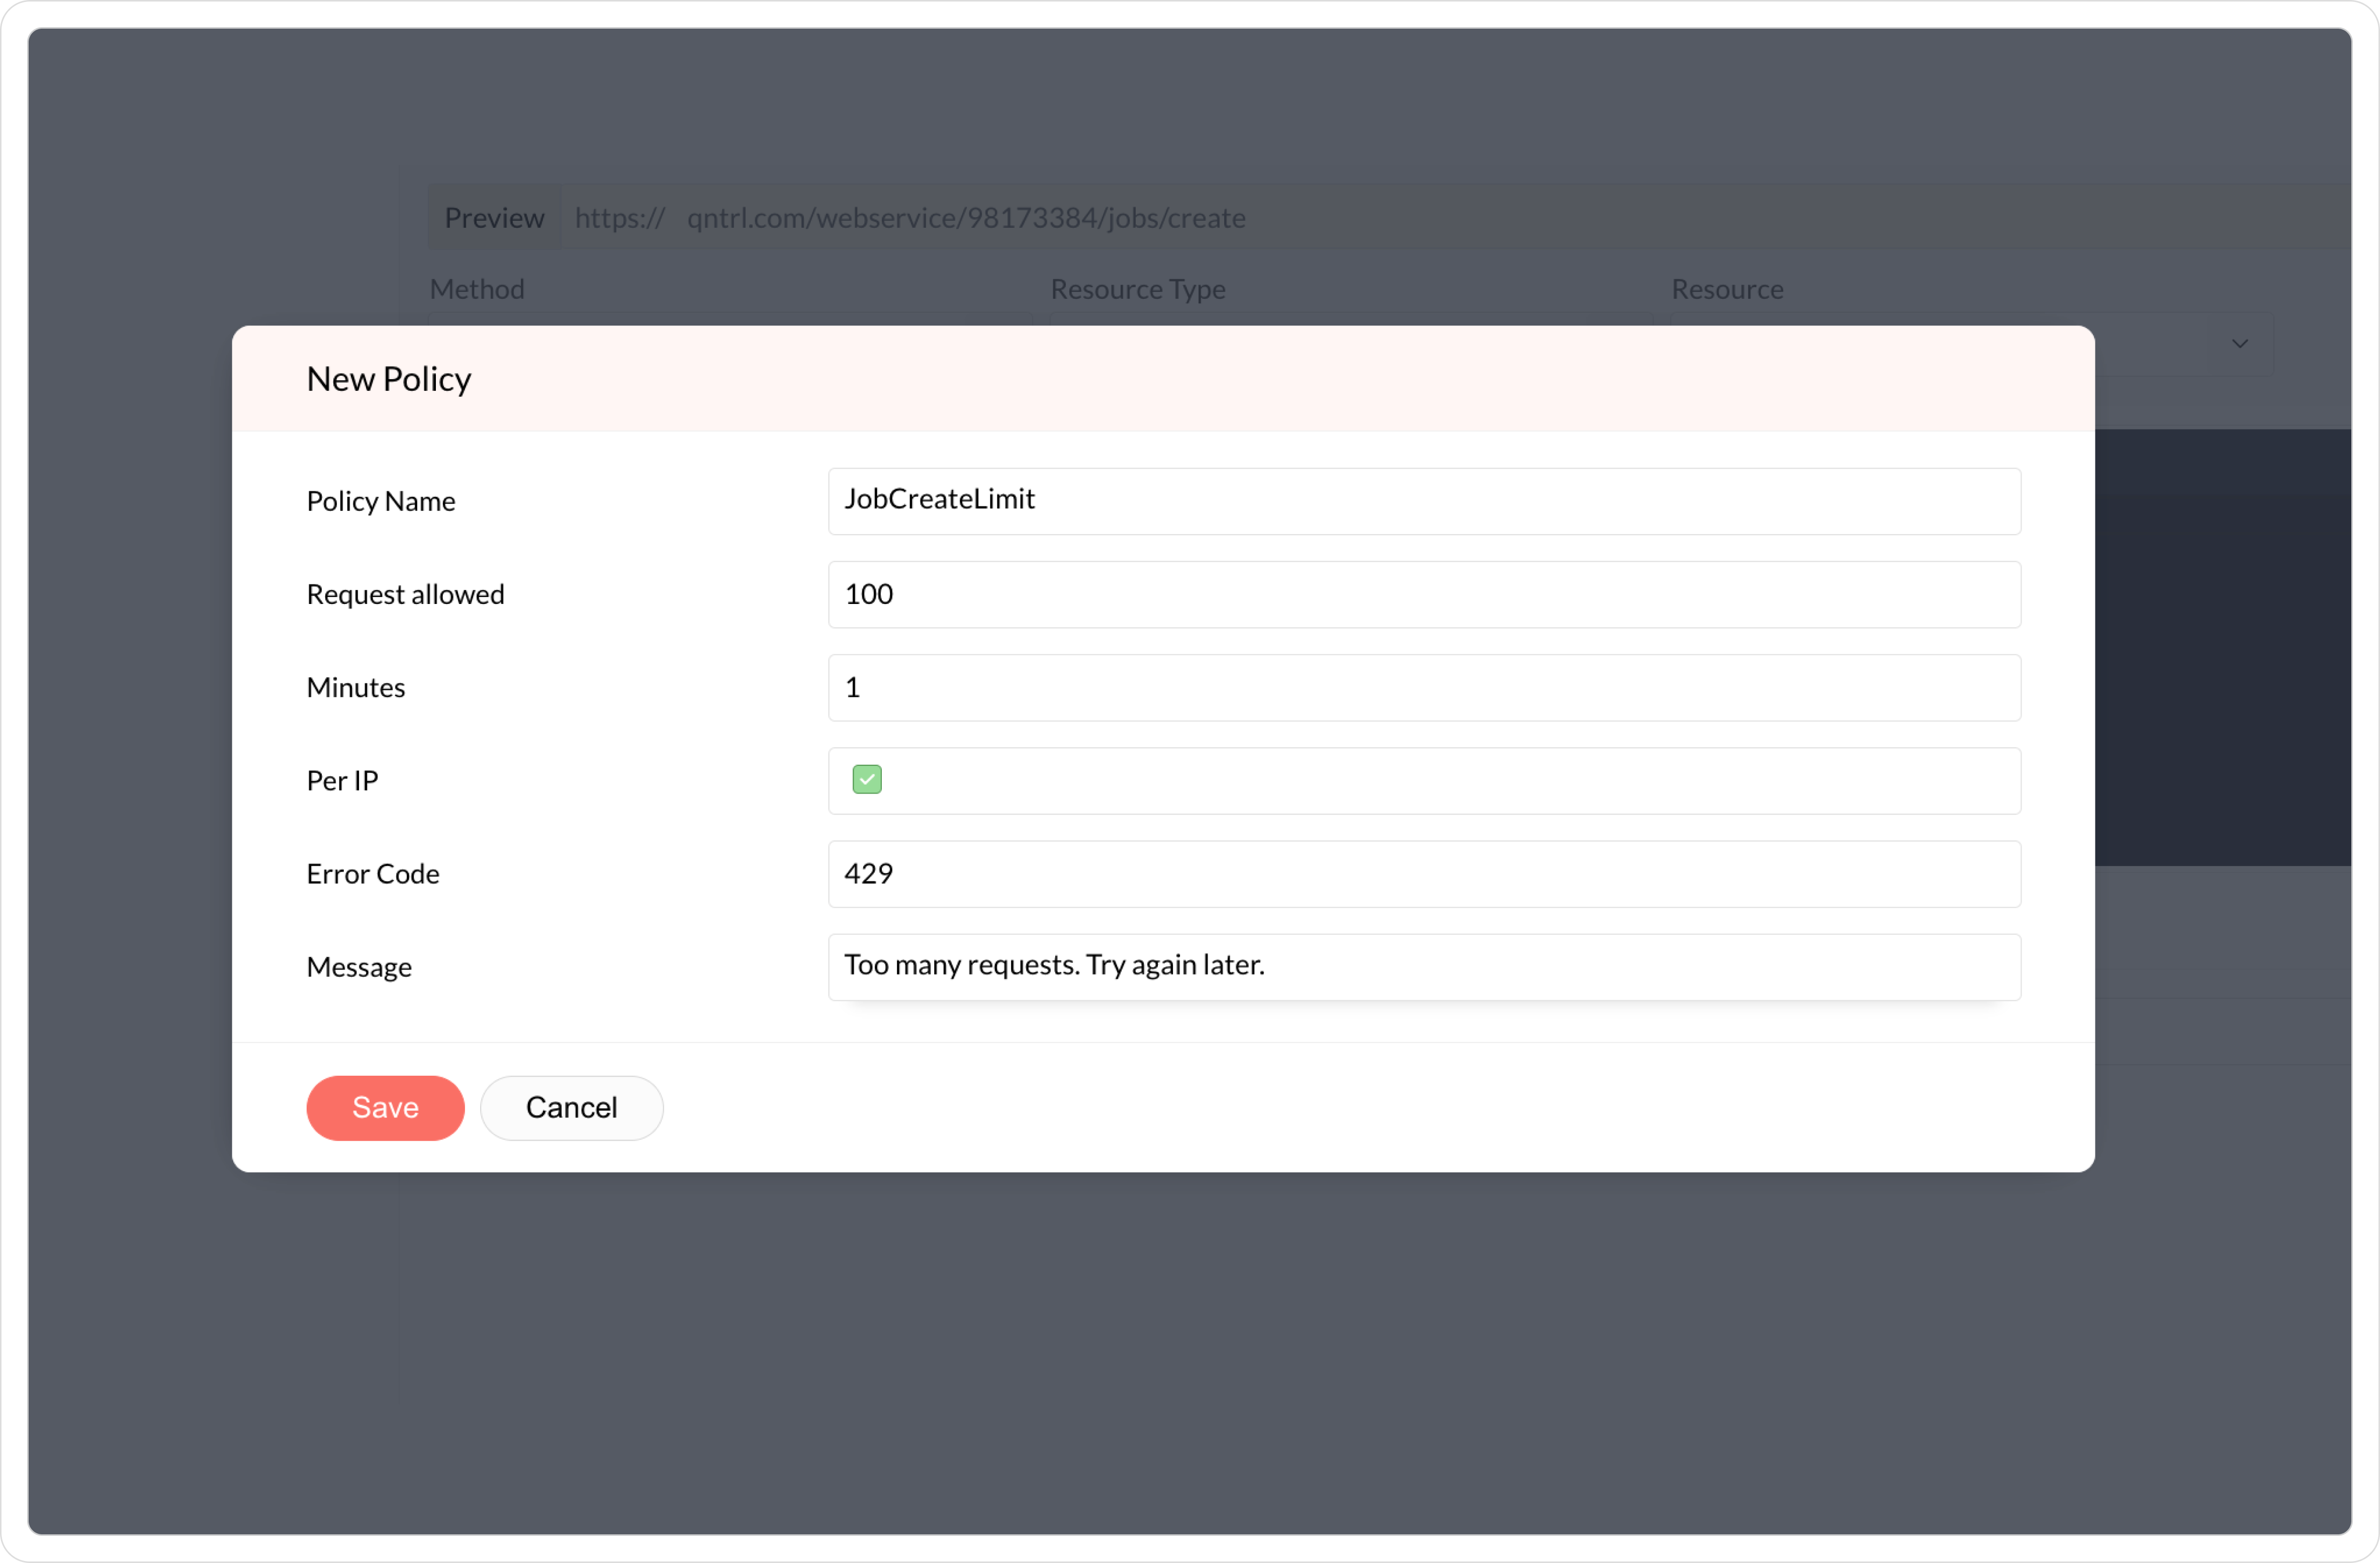Select the Minutes input field
This screenshot has height=1563, width=2380.
pyautogui.click(x=1423, y=687)
